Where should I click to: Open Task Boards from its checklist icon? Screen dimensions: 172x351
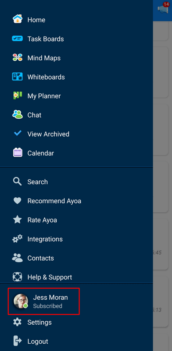click(x=18, y=39)
